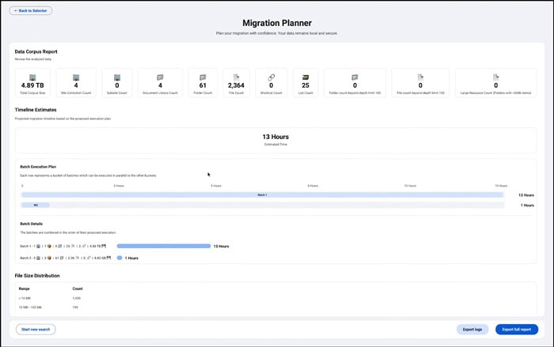The height and width of the screenshot is (347, 554).
Task: Go back with Back to Selector button
Action: 31,10
